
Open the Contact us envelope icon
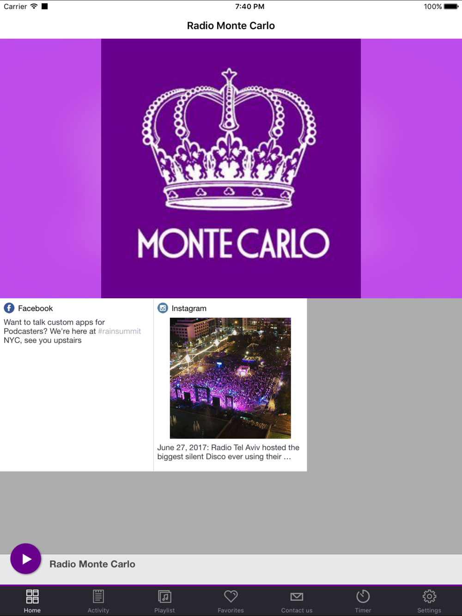[297, 597]
